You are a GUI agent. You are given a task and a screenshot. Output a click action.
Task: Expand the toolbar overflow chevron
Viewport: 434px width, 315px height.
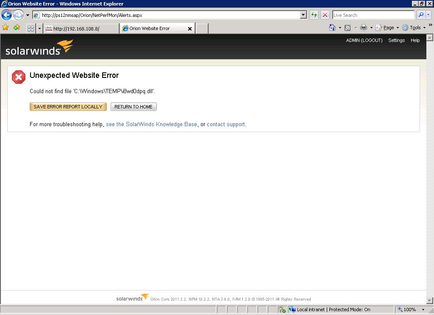click(x=431, y=25)
